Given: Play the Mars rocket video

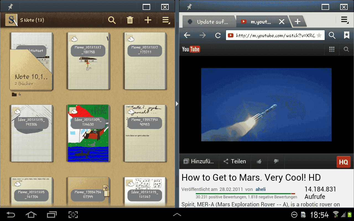Looking at the screenshot, I should point(266,105).
